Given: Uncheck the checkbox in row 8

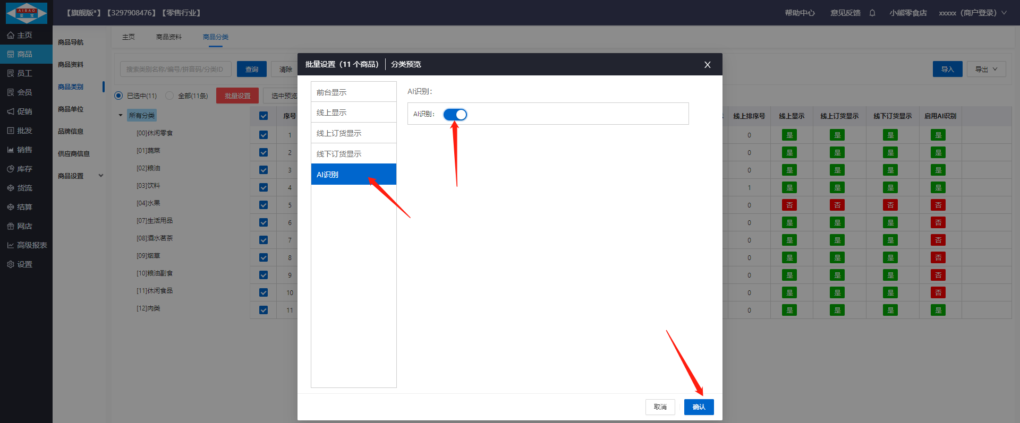Looking at the screenshot, I should tap(263, 257).
